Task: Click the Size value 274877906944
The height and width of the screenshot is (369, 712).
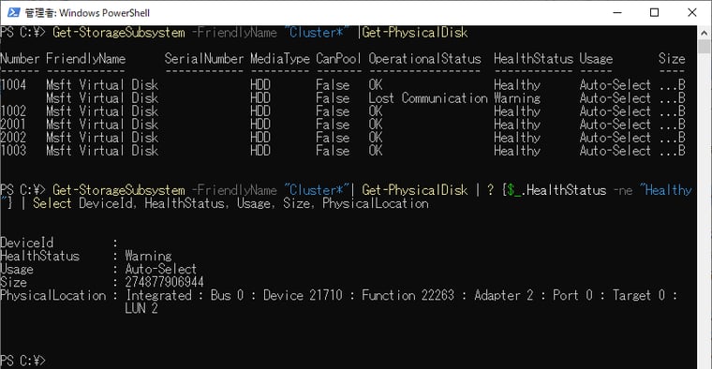Action: [x=164, y=282]
